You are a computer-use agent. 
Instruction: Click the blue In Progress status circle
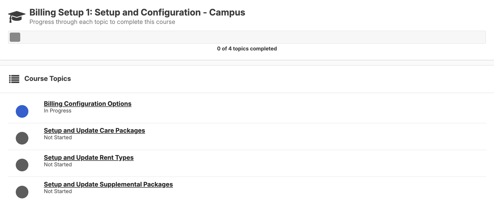point(22,111)
